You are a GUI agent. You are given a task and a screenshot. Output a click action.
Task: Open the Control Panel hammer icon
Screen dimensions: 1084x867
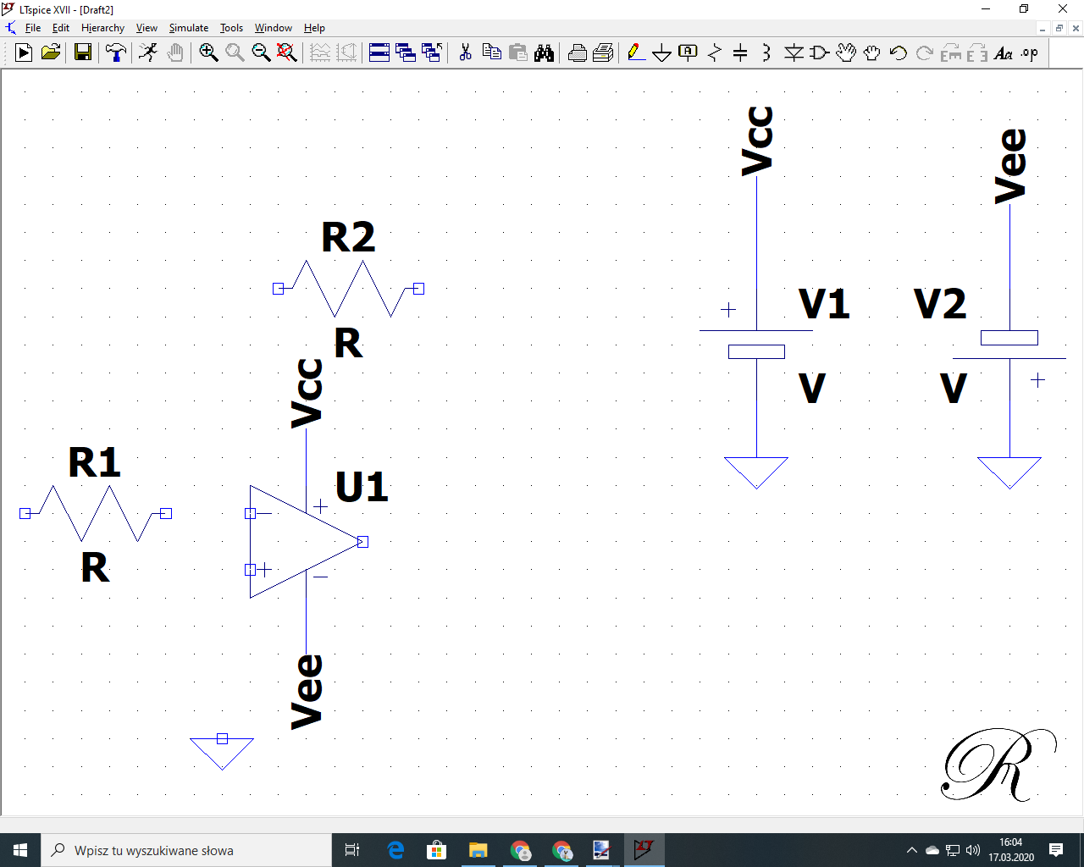[115, 52]
